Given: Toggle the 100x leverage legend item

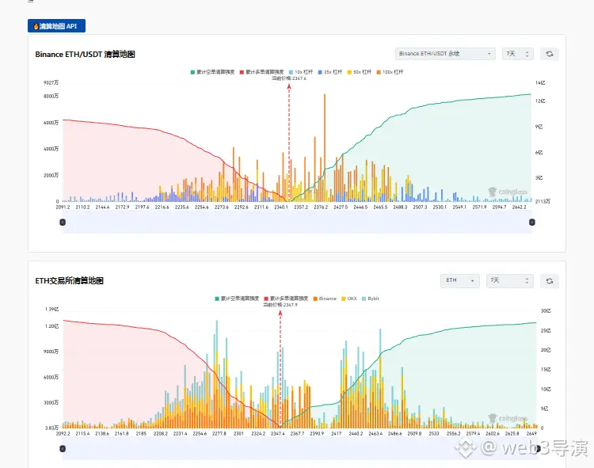Looking at the screenshot, I should [390, 72].
